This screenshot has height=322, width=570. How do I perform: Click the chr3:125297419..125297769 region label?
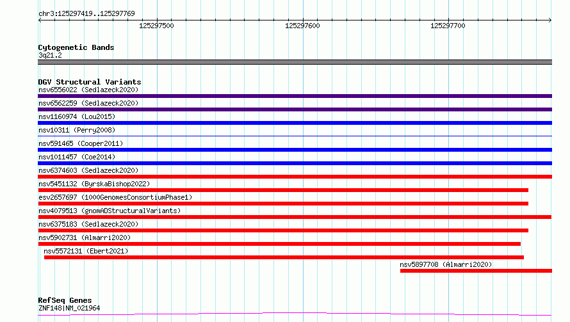point(86,13)
